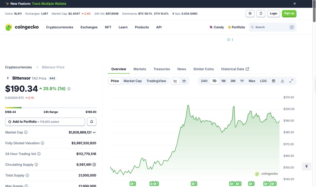Viewport: 316px width, 187px height.
Task: Open the Products nav menu
Action: tap(142, 27)
